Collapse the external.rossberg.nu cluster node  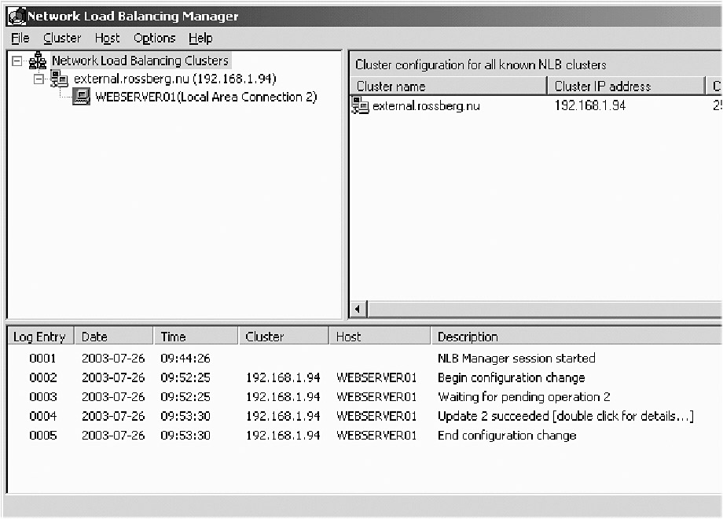[x=39, y=79]
